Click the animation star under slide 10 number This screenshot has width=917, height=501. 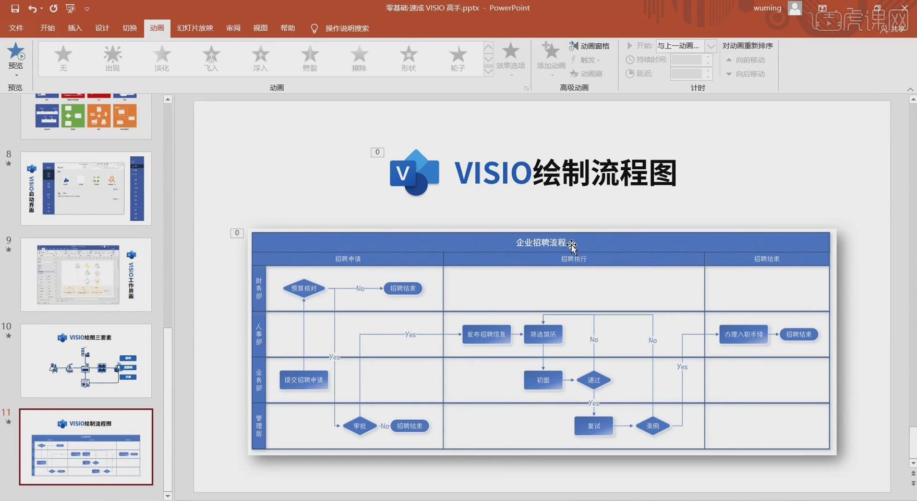pyautogui.click(x=8, y=336)
